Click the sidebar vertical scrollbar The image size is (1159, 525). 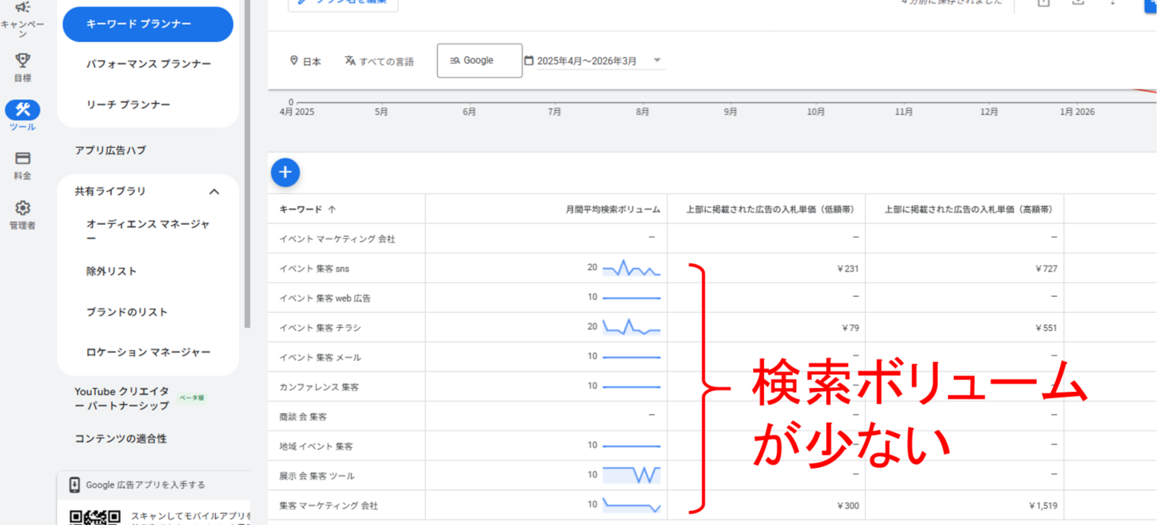[x=247, y=158]
